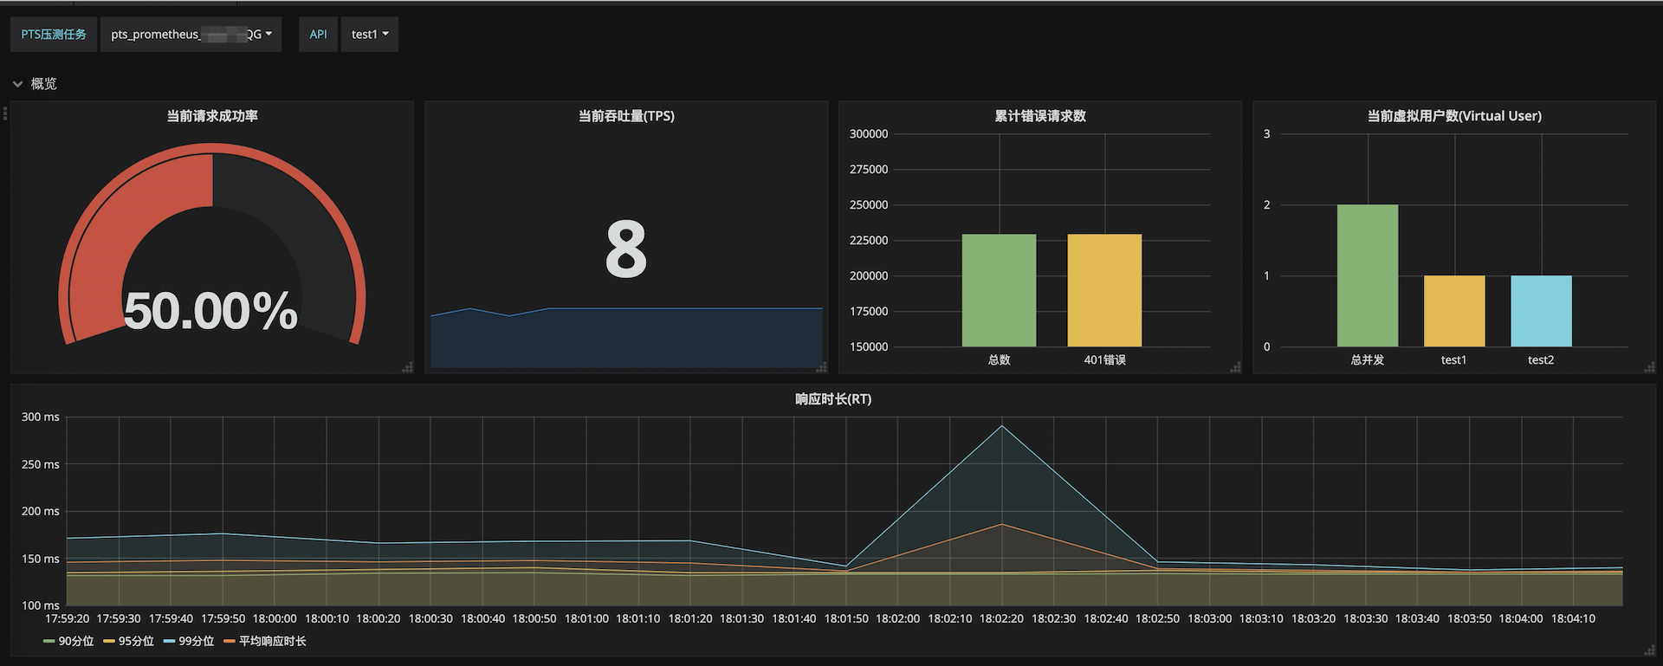Open the 累计错误请求数 panel title menu
Image resolution: width=1663 pixels, height=666 pixels.
(1039, 116)
